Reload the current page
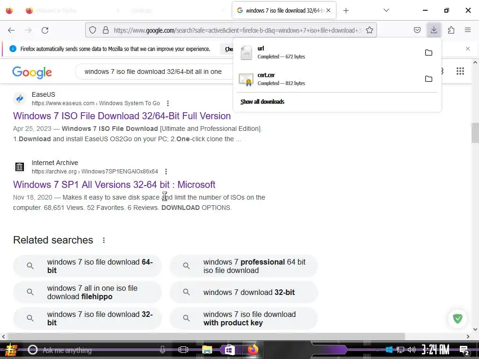479x359 pixels. coord(45,30)
